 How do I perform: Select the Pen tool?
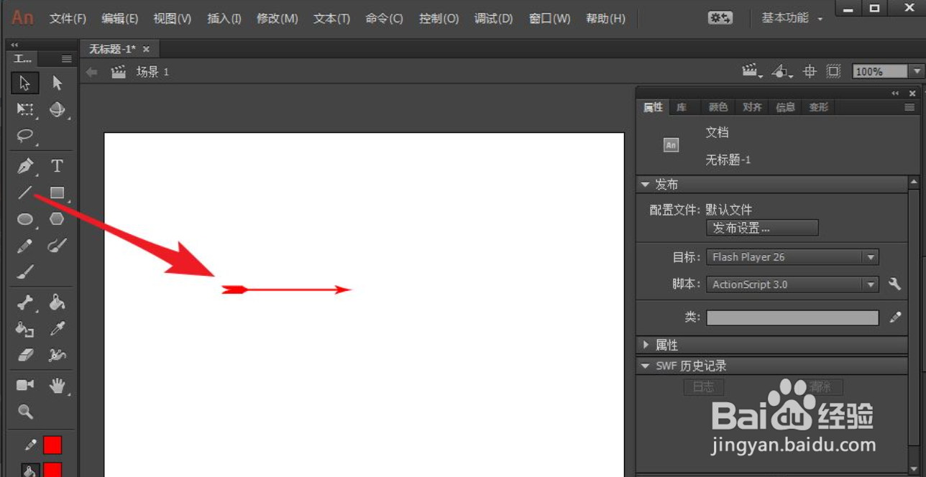24,166
